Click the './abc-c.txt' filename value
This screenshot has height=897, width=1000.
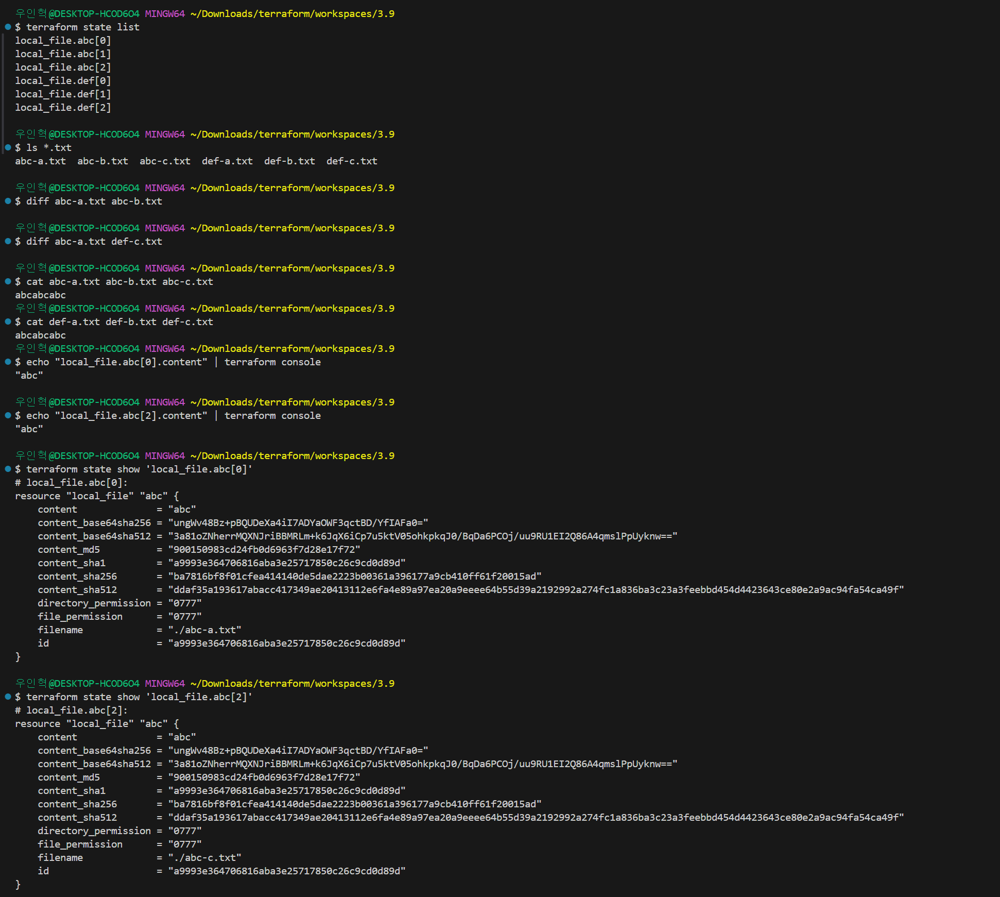(204, 857)
